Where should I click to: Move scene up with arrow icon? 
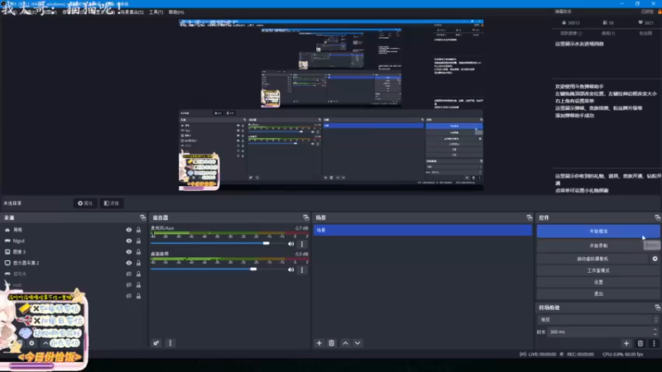pyautogui.click(x=345, y=343)
